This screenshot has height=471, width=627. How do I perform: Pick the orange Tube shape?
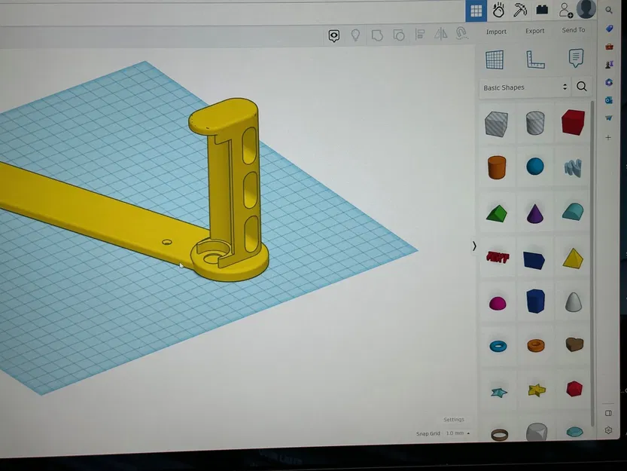coord(536,345)
